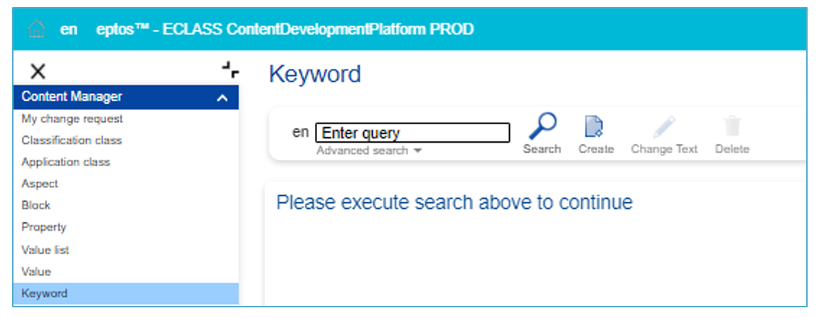Screen dimensions: 819x318
Task: Close the sidebar with X icon
Action: point(38,71)
